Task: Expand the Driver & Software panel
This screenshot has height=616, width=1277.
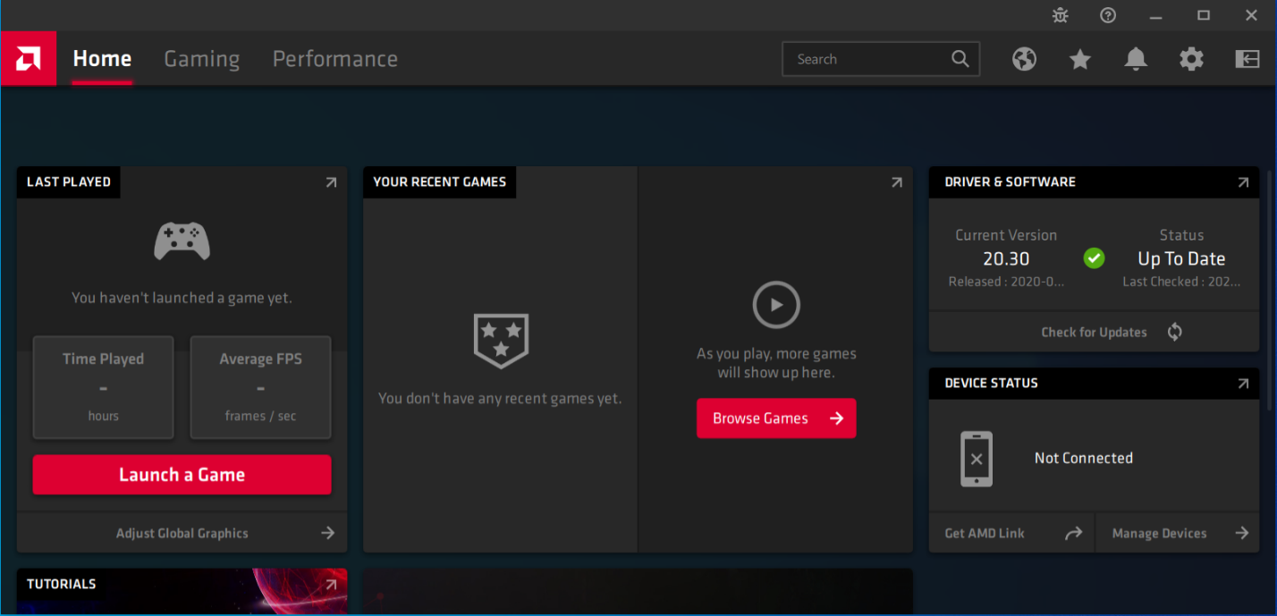Action: click(x=1243, y=182)
